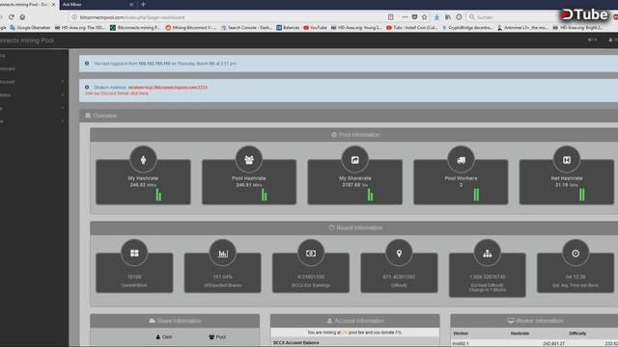This screenshot has width=618, height=347.
Task: Reload the page with browser refresh button
Action: tap(12, 17)
